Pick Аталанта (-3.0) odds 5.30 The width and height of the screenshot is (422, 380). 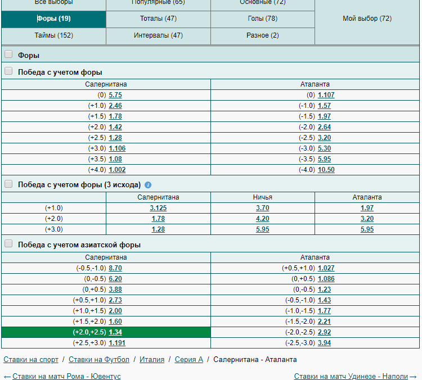[324, 148]
